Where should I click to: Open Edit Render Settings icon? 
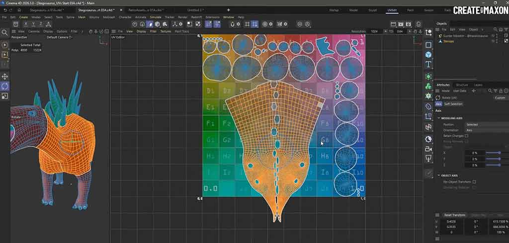pyautogui.click(x=409, y=24)
